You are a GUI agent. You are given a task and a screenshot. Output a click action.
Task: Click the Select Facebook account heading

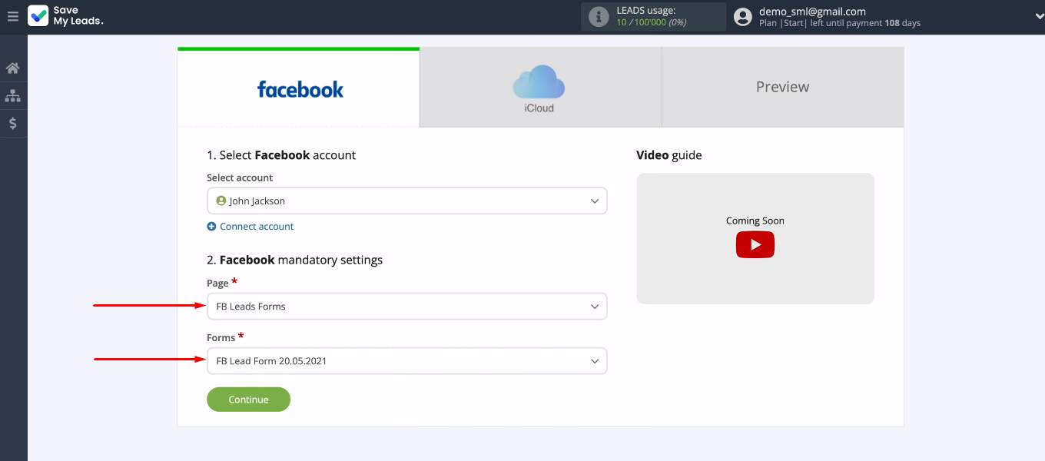click(281, 155)
